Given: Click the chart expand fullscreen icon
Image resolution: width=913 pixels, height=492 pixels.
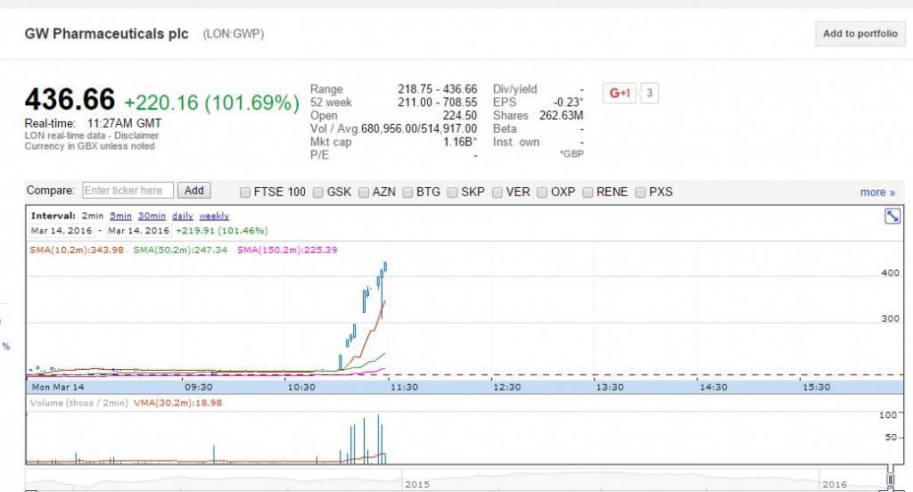Looking at the screenshot, I should (x=890, y=217).
